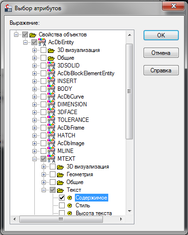188x235 pixels.
Task: Click the gear icon beside Стиль
Action: click(x=70, y=205)
